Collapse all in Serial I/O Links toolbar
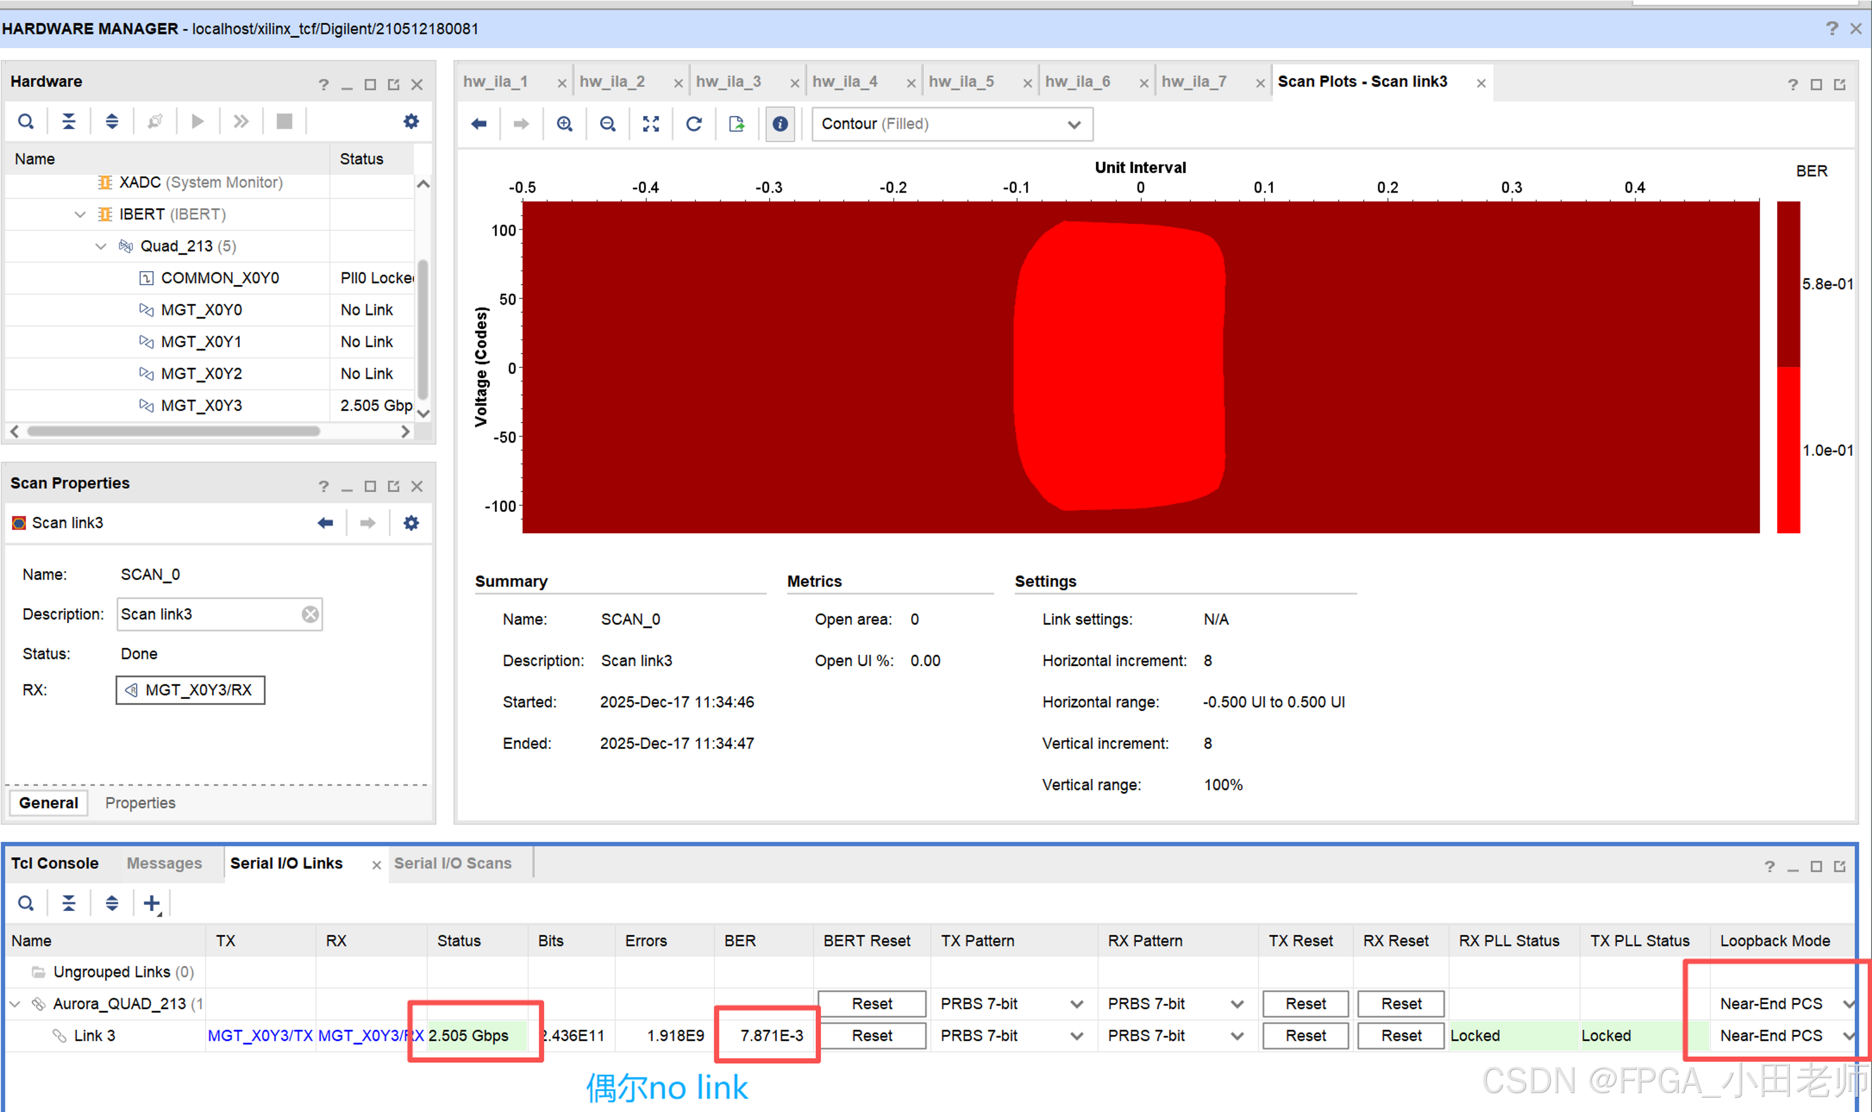 coord(68,903)
